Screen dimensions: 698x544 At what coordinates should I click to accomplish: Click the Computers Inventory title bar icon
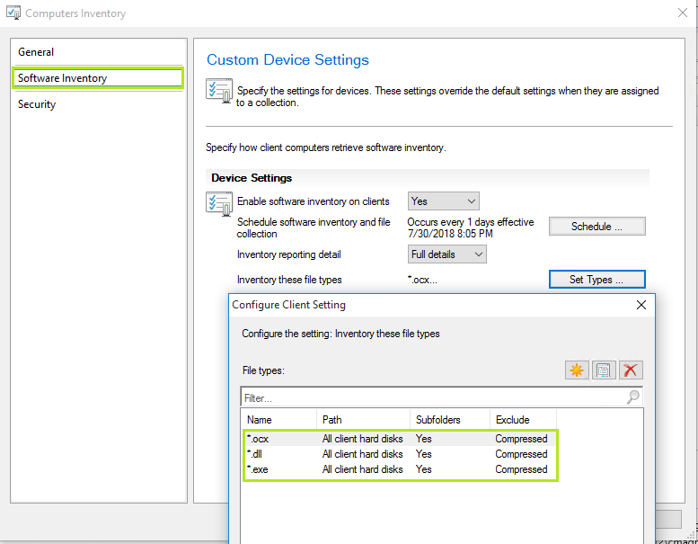coord(13,13)
